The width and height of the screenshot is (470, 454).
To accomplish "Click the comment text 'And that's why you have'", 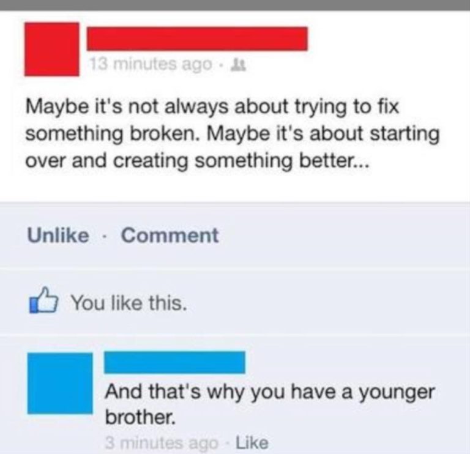I will [x=270, y=404].
